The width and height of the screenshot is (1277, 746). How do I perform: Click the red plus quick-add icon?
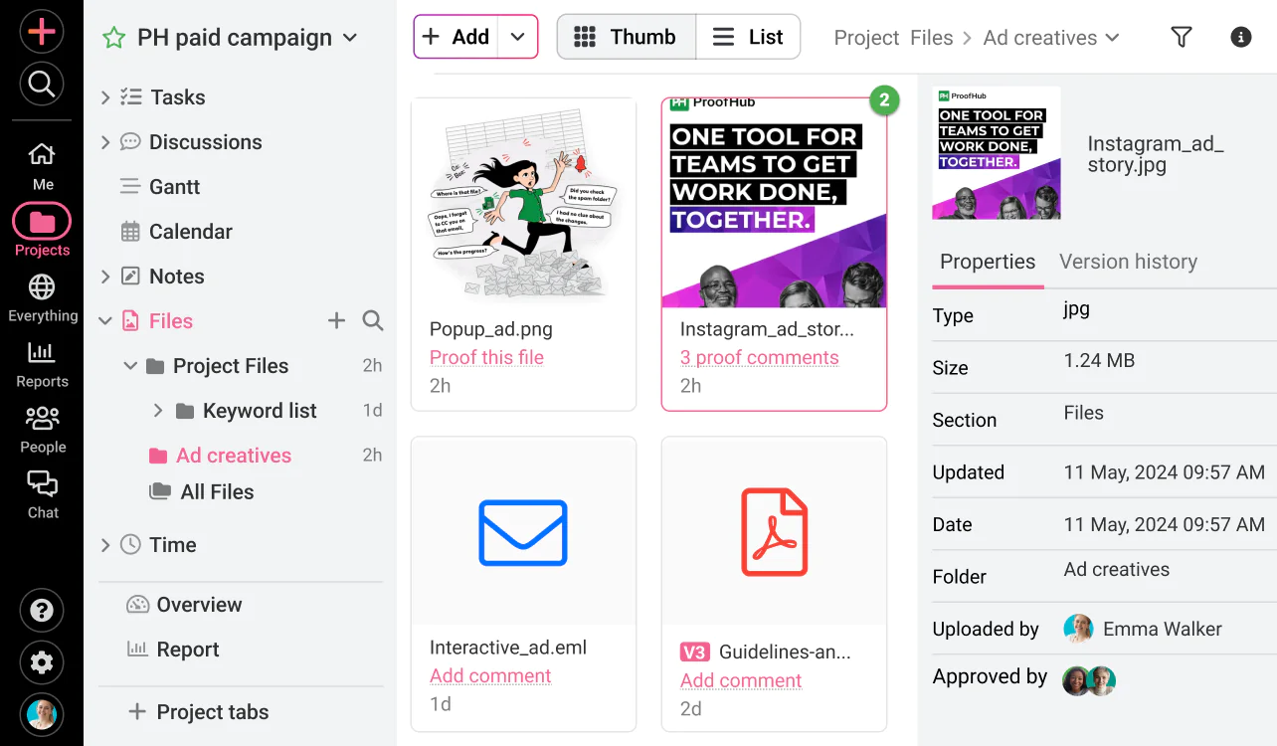tap(42, 32)
